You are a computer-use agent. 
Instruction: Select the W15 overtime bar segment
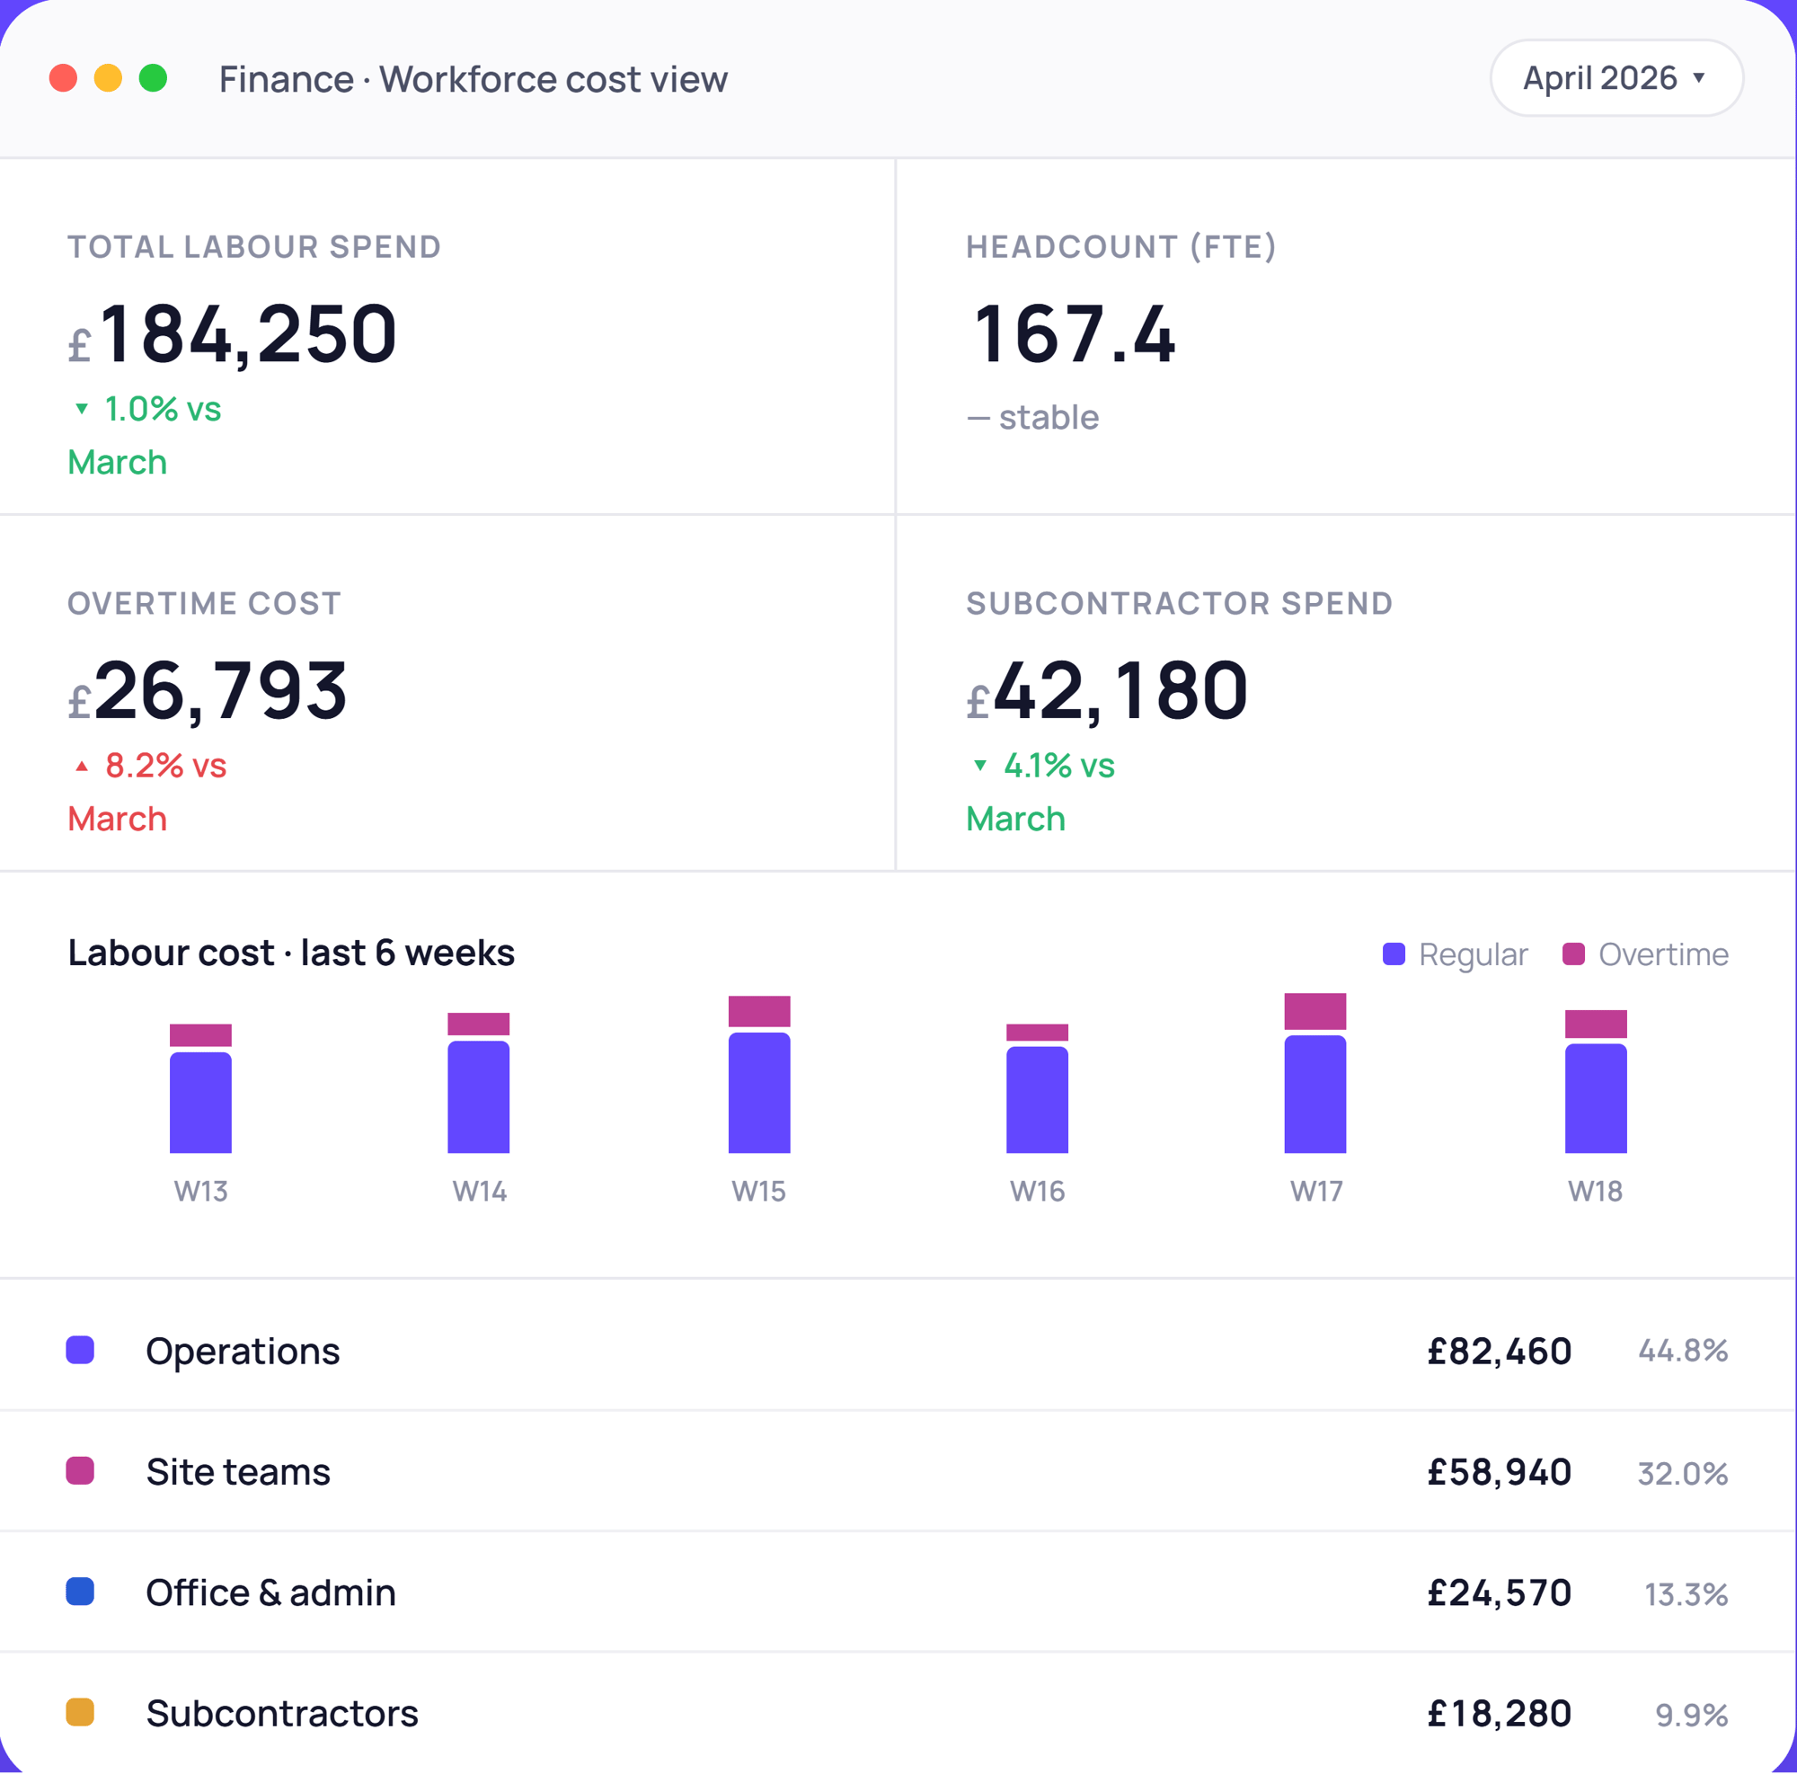click(x=759, y=1012)
